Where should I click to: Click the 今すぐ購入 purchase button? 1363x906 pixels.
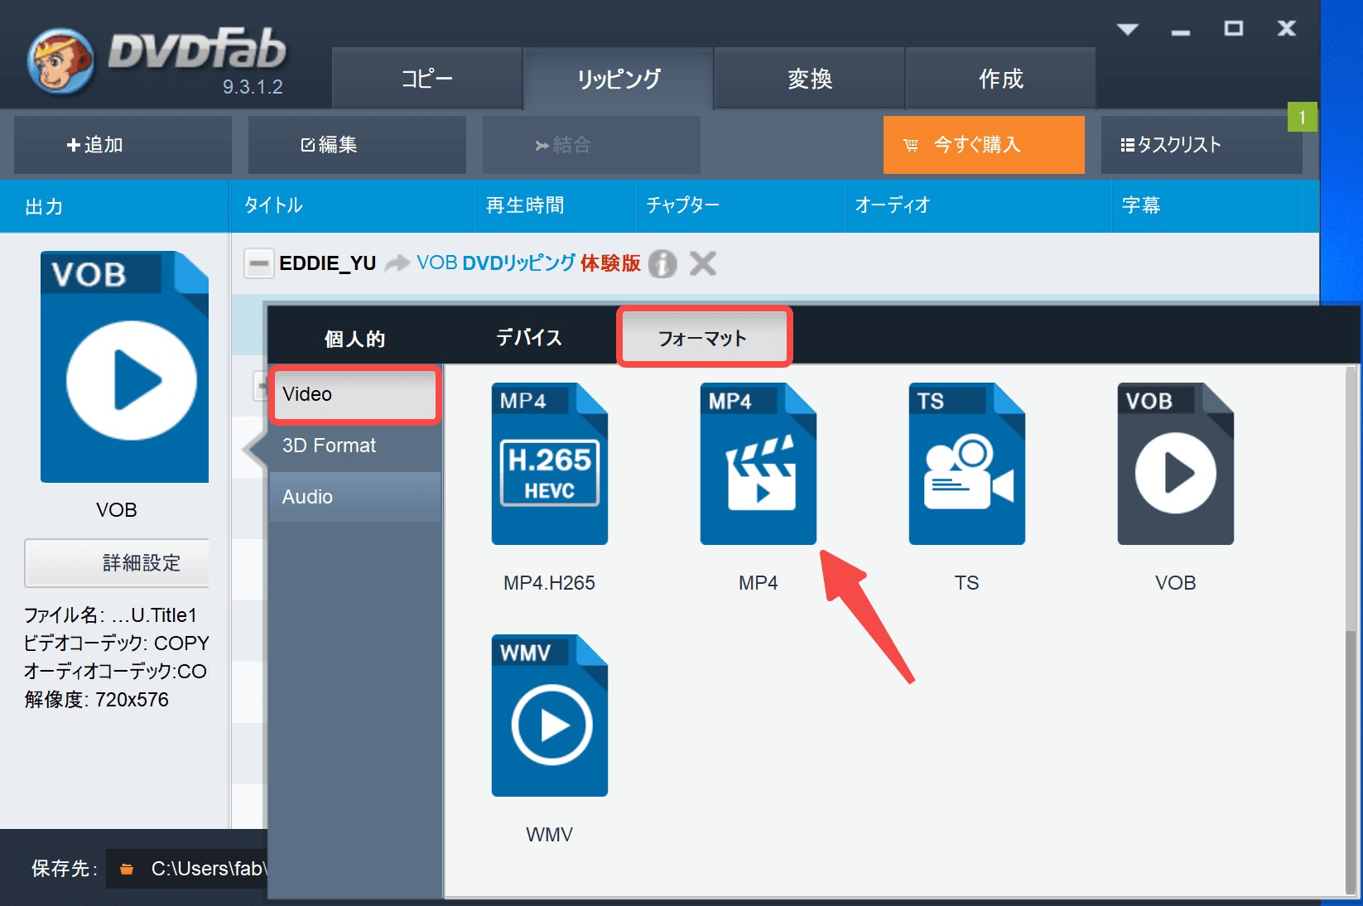[984, 145]
